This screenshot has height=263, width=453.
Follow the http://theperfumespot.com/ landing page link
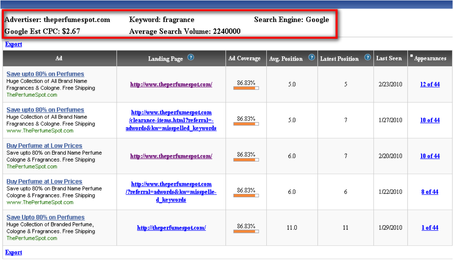coord(171,227)
